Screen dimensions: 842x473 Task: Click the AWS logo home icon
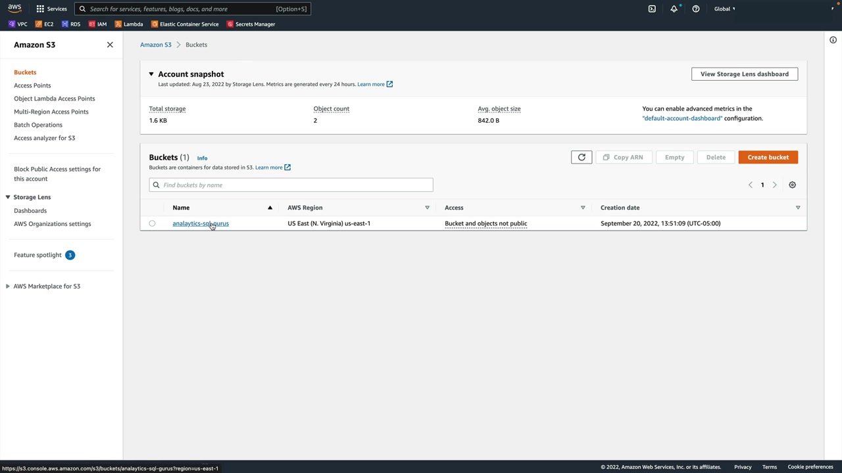tap(14, 9)
